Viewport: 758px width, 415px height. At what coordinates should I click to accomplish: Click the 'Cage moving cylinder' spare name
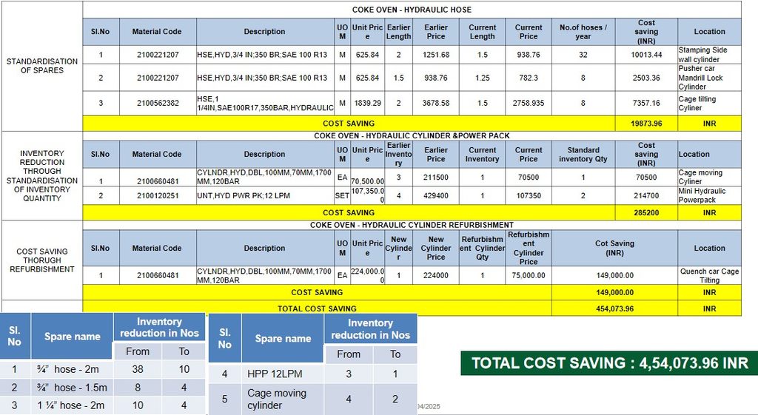coord(277,399)
